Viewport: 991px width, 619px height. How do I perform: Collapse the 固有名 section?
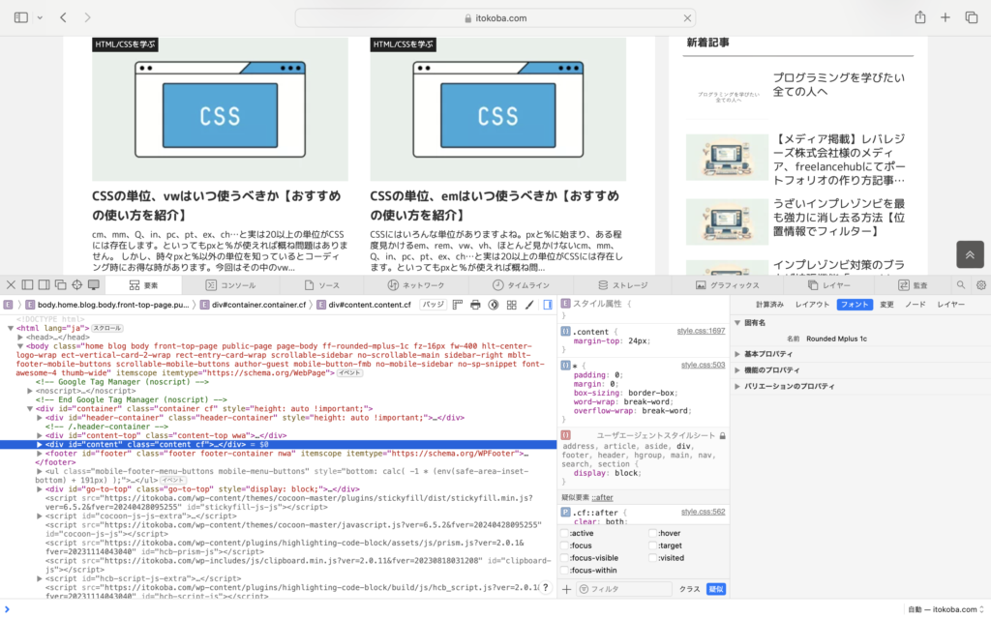[x=737, y=323]
